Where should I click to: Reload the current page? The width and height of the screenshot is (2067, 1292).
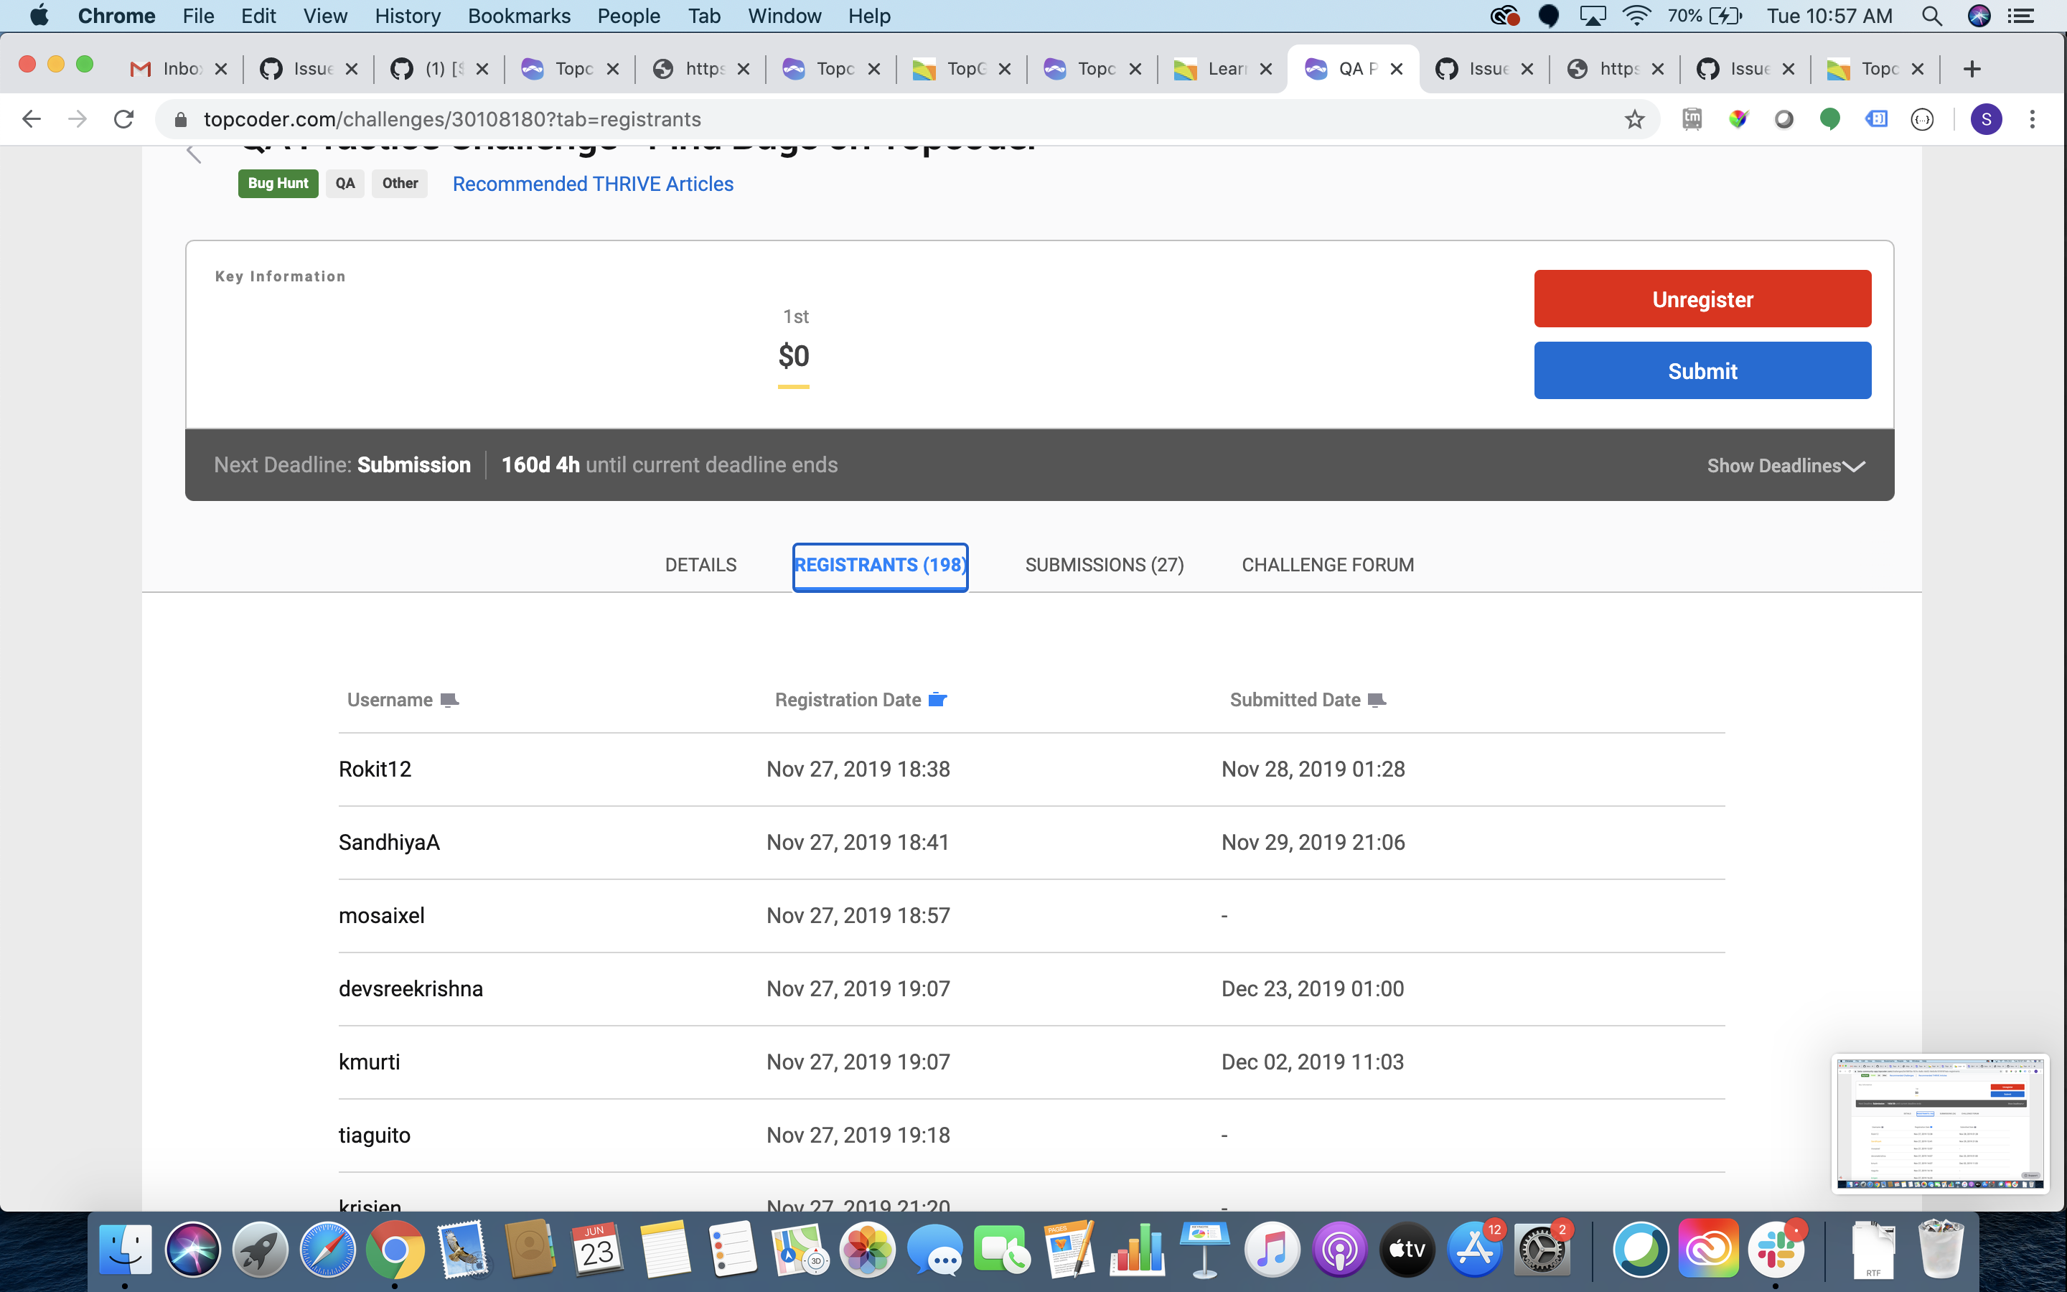(x=124, y=120)
